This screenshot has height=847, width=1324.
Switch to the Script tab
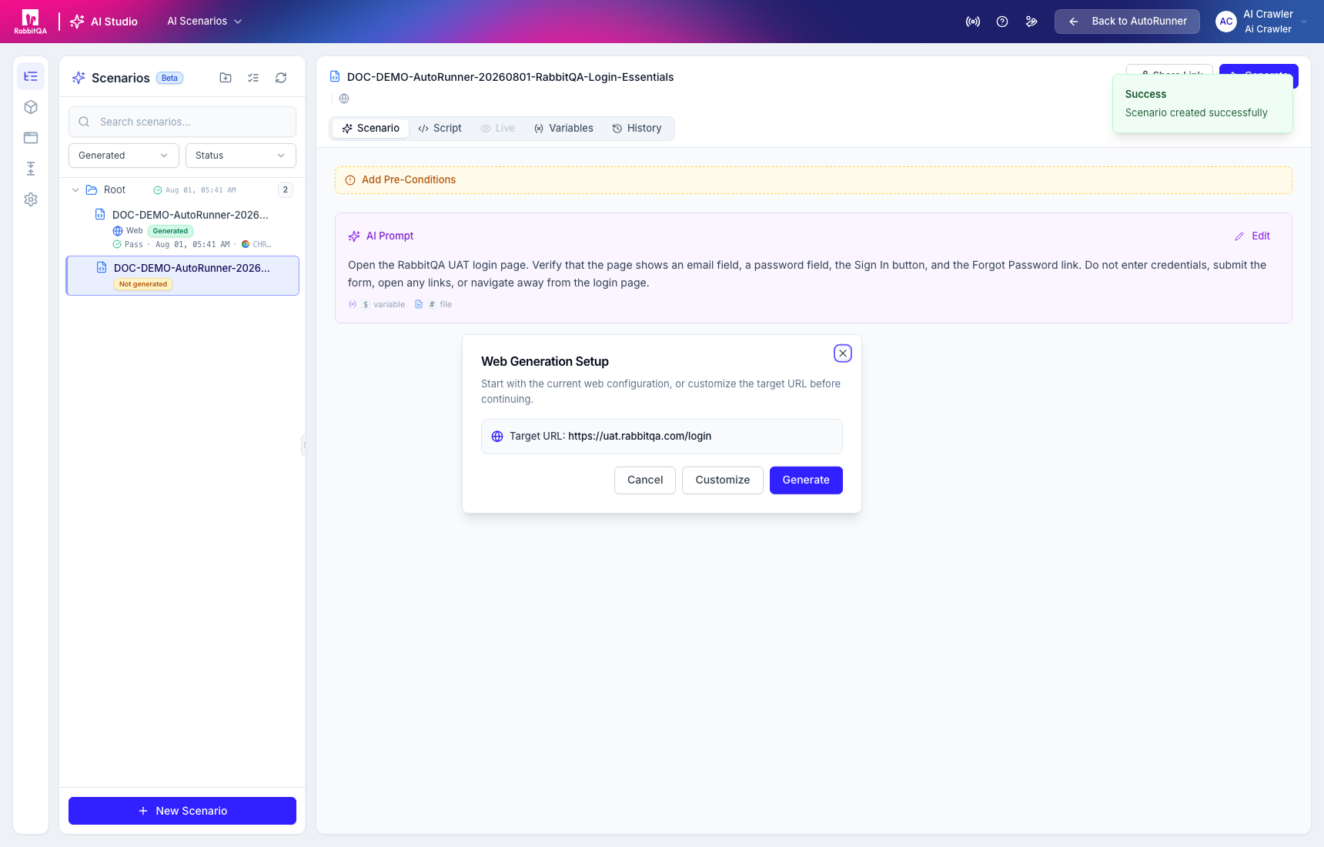(440, 129)
